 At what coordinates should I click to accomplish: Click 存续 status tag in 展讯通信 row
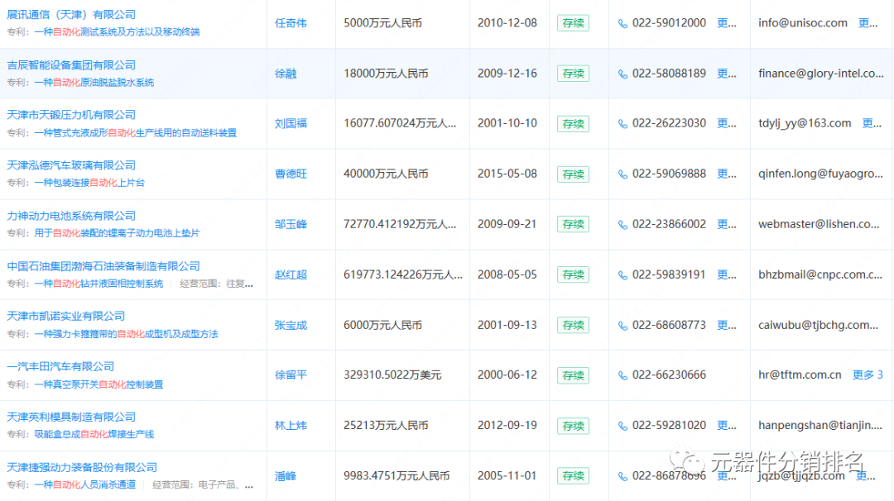[573, 23]
